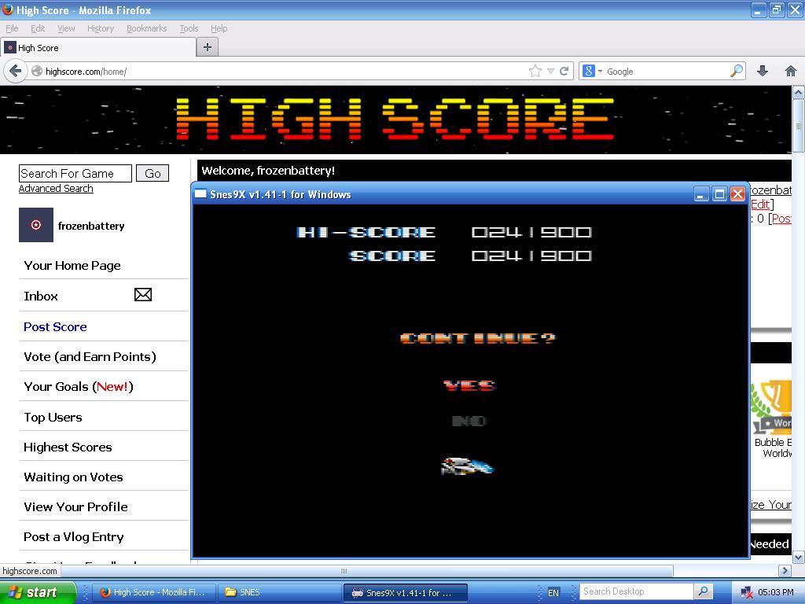Image resolution: width=805 pixels, height=604 pixels.
Task: Open the Tools menu
Action: click(x=189, y=28)
